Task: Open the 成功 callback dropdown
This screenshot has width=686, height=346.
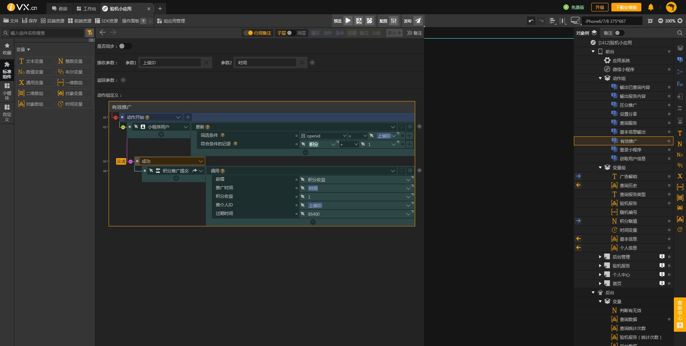Action: pyautogui.click(x=201, y=161)
